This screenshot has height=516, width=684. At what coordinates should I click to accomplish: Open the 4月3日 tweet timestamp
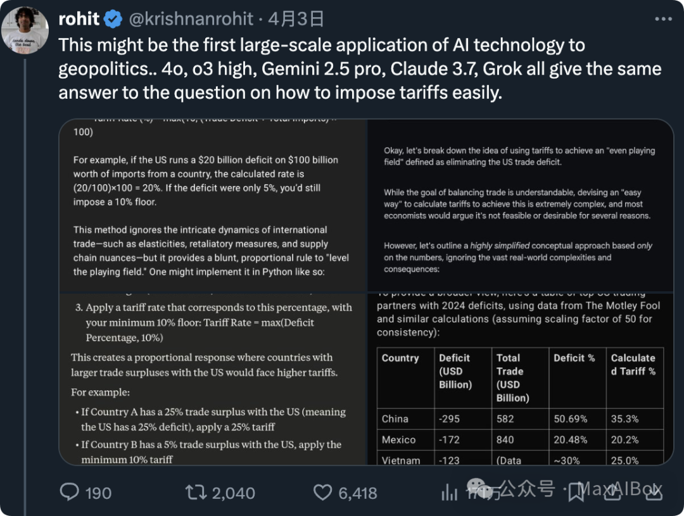click(296, 19)
